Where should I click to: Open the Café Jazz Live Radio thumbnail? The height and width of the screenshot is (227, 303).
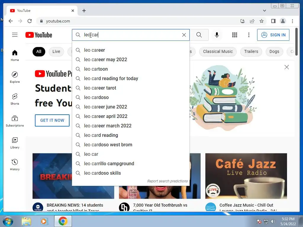pyautogui.click(x=246, y=176)
